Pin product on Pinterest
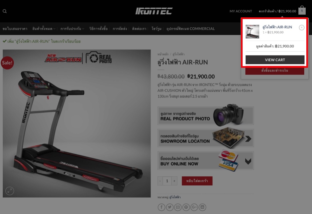312x214 pixels. 186,207
